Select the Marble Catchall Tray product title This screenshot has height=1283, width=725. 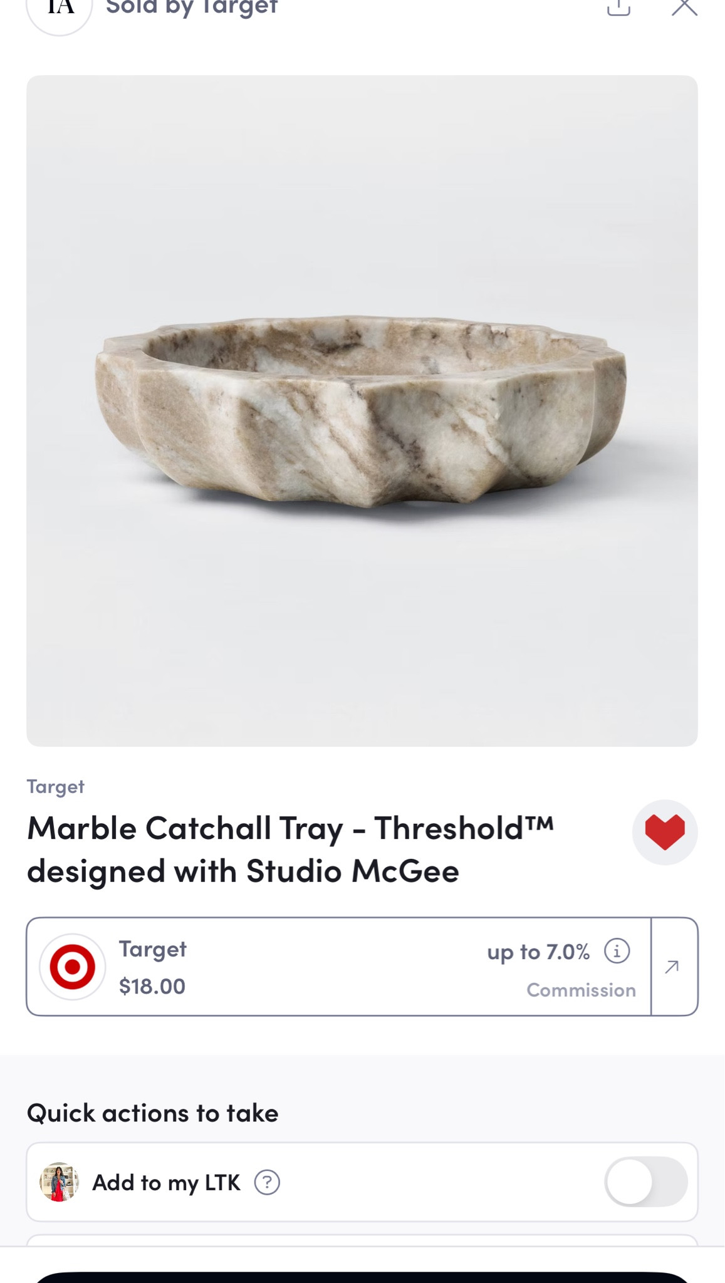click(290, 849)
